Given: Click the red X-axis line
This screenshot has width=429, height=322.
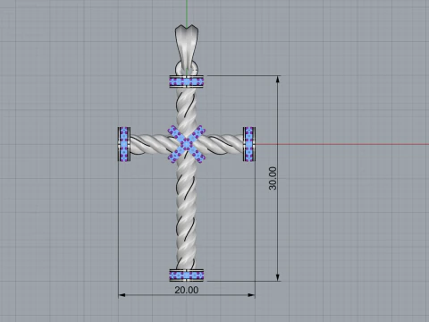Looking at the screenshot, I should (x=342, y=144).
